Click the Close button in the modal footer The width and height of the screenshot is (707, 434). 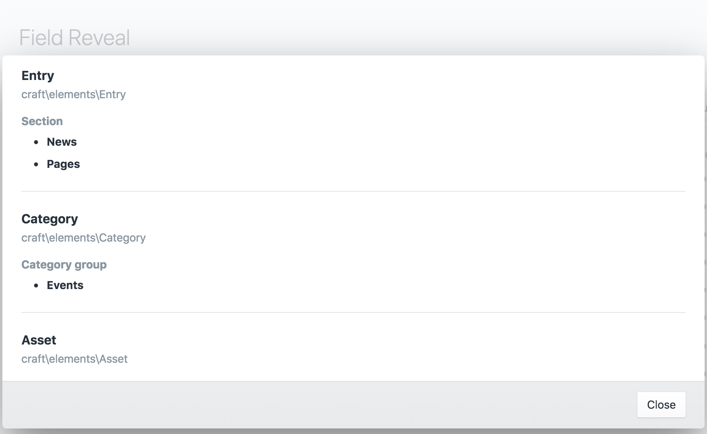click(x=661, y=405)
